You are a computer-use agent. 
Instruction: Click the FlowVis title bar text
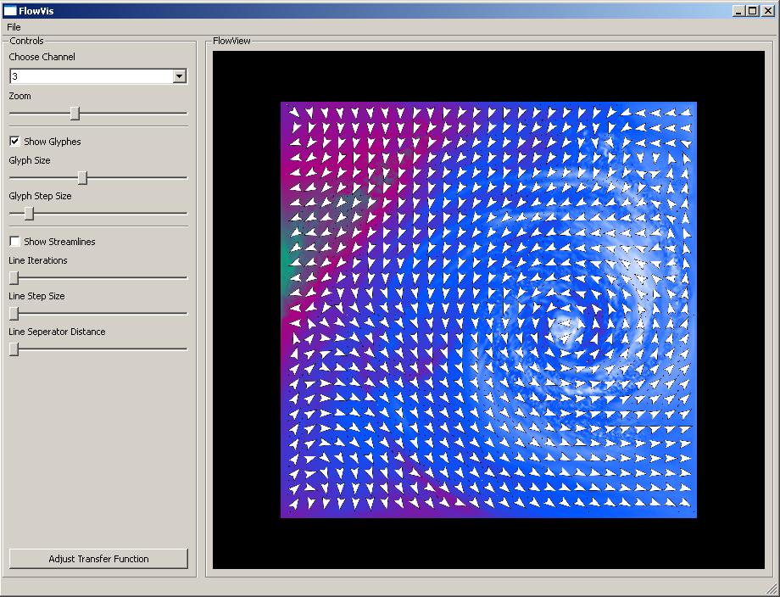(x=36, y=11)
